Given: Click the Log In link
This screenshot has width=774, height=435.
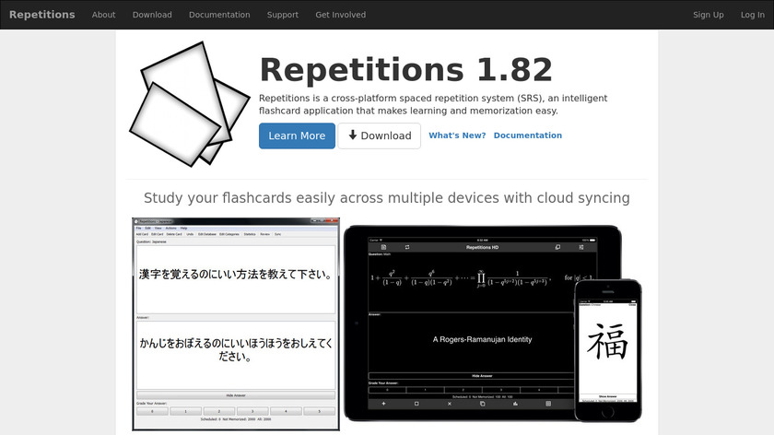Looking at the screenshot, I should 752,15.
